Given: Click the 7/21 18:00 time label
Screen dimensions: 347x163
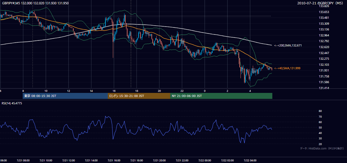Looking at the screenshot, I should point(137,161).
